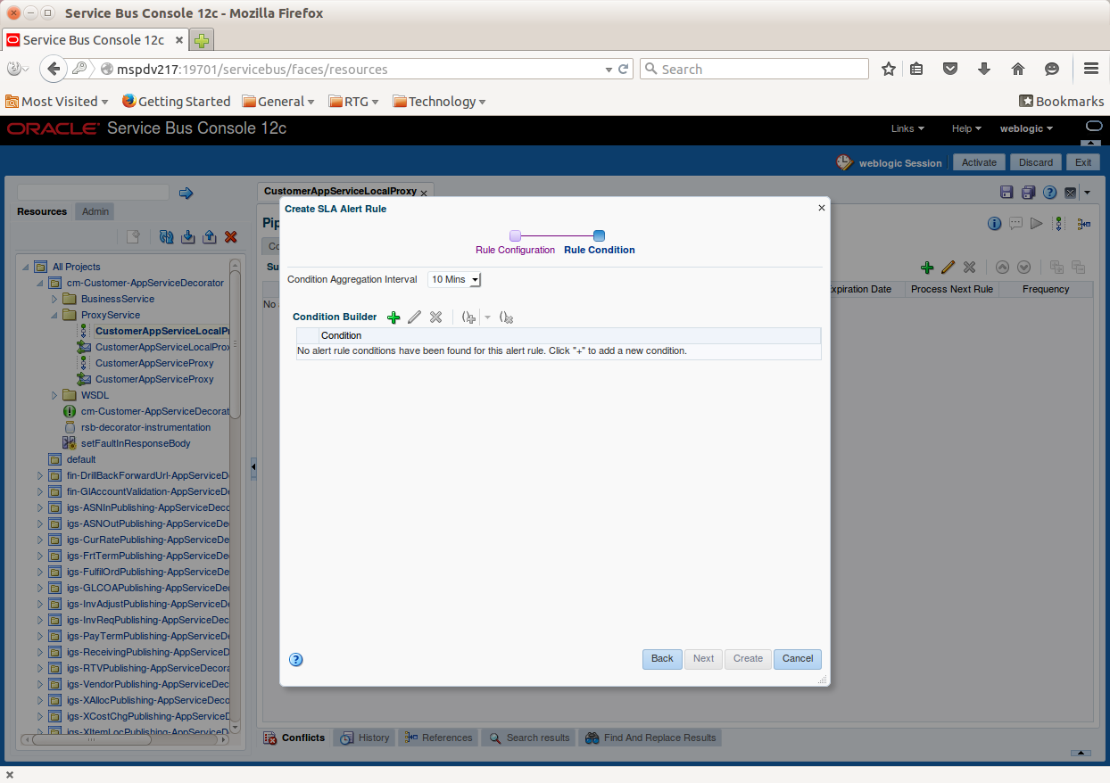This screenshot has width=1110, height=783.
Task: Click the blue help icon in editor toolbar
Action: pos(1049,193)
